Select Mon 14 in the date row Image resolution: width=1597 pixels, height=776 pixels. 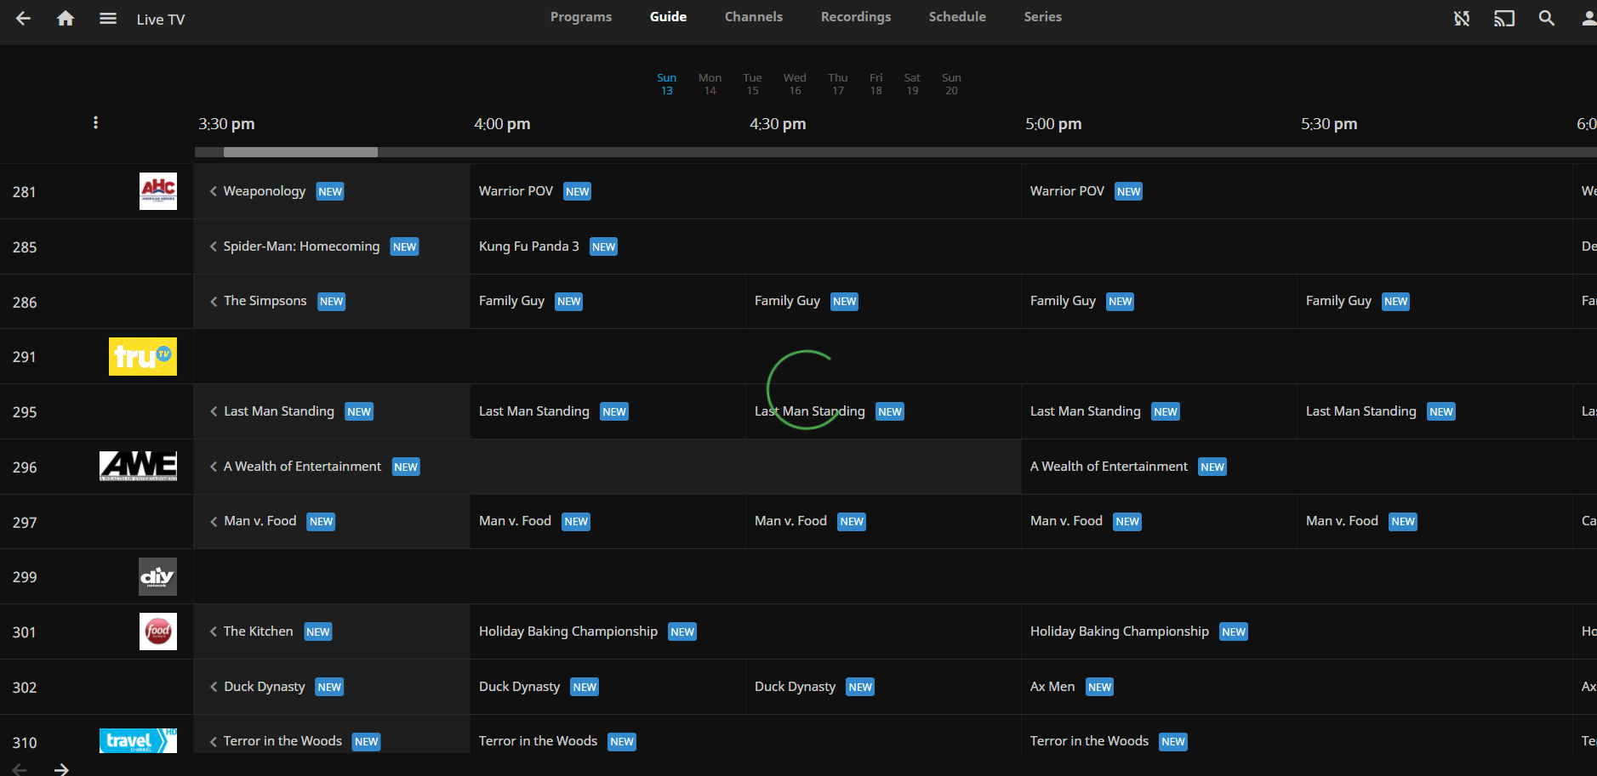(x=710, y=83)
